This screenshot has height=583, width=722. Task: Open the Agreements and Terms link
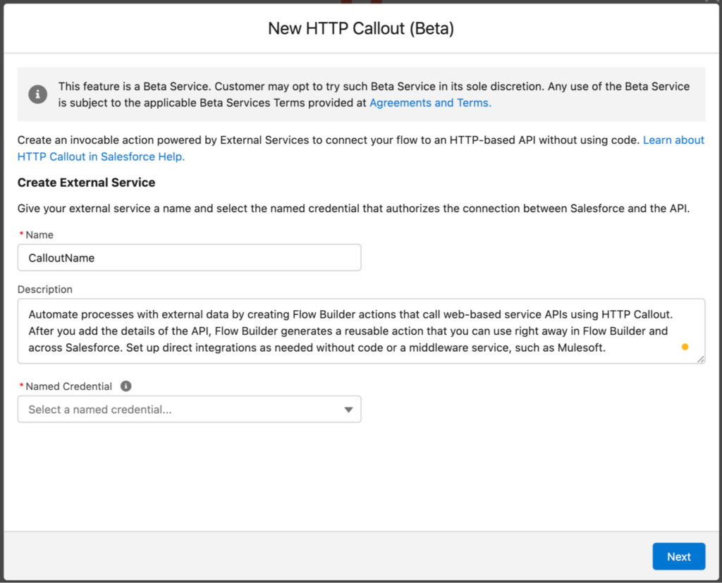(430, 103)
